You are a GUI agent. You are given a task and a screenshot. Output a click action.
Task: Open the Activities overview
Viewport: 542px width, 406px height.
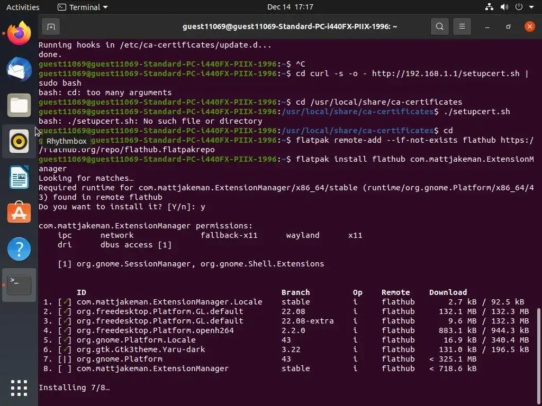coord(23,7)
